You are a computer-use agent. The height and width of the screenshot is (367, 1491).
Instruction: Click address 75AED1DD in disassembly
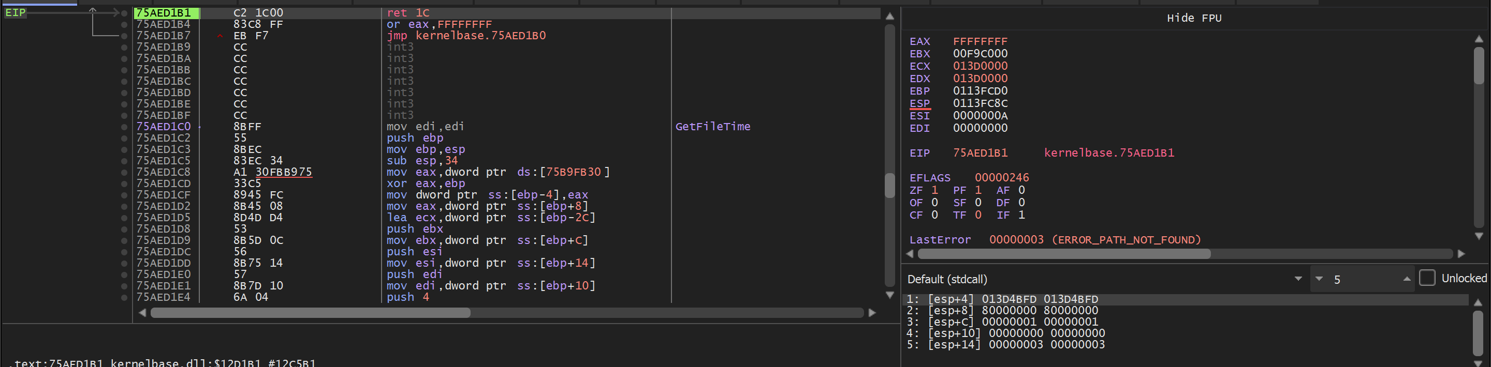pyautogui.click(x=163, y=263)
